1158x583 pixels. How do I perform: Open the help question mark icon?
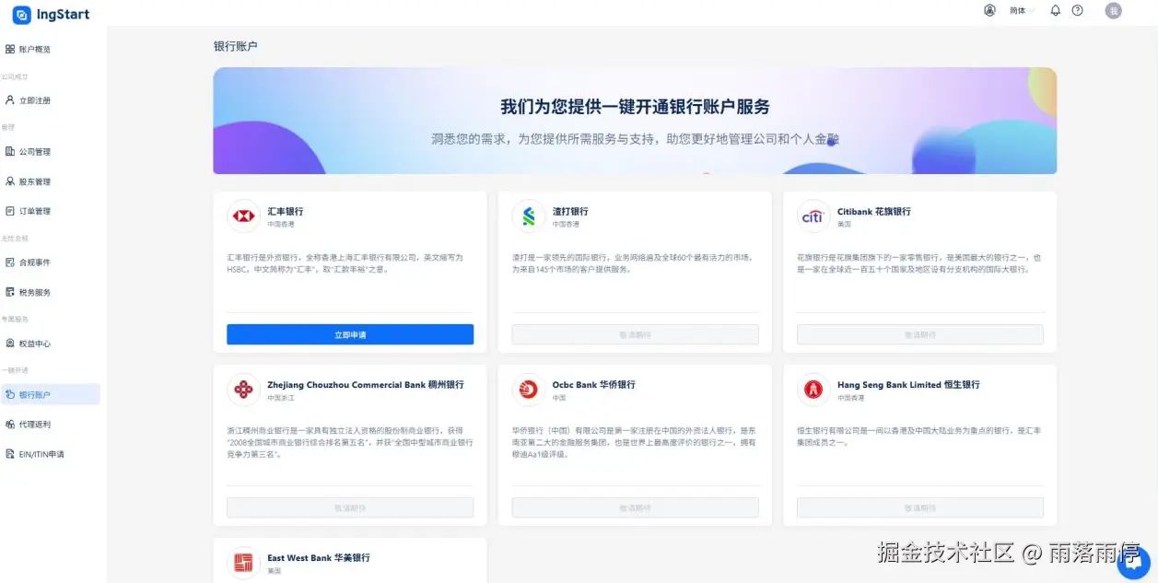click(x=1078, y=11)
